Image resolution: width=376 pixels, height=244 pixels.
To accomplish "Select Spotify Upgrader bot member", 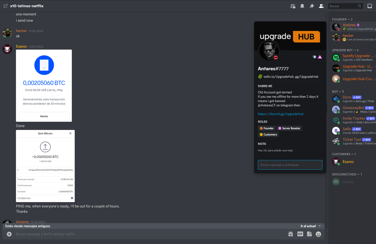I will [x=353, y=57].
